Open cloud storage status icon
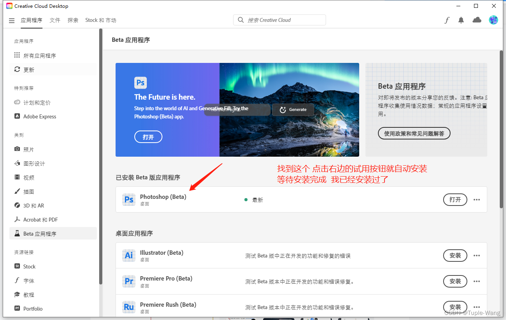 pyautogui.click(x=477, y=20)
